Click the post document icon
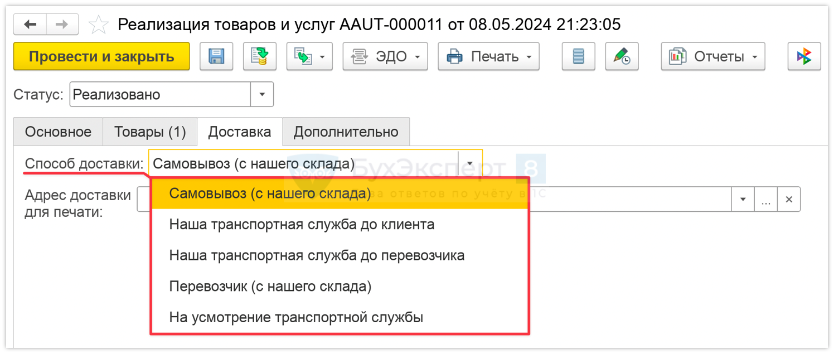This screenshot has height=354, width=834. coord(259,56)
